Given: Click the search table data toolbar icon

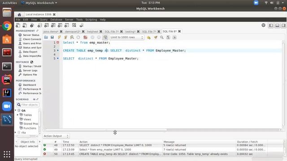Looking at the screenshot, I should (74, 25).
